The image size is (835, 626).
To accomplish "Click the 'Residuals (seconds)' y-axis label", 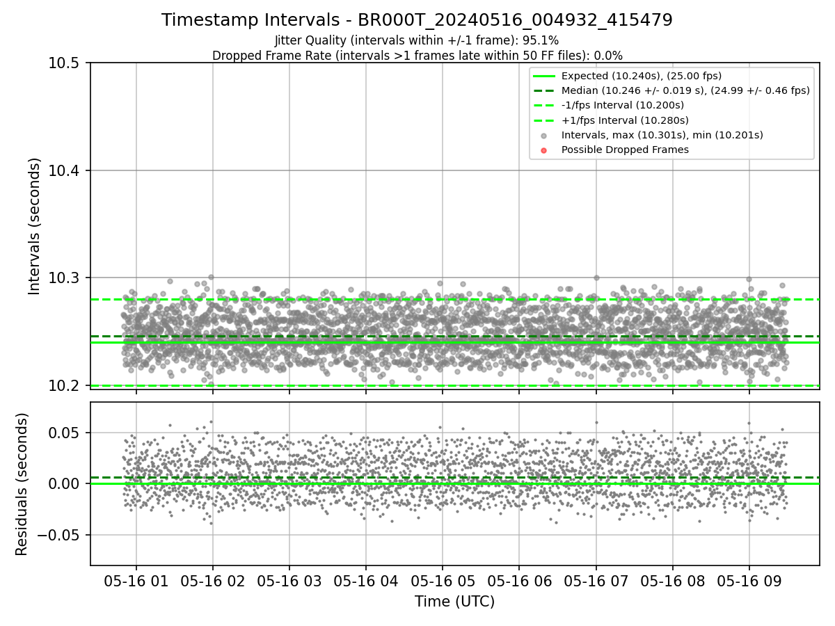I will (22, 484).
